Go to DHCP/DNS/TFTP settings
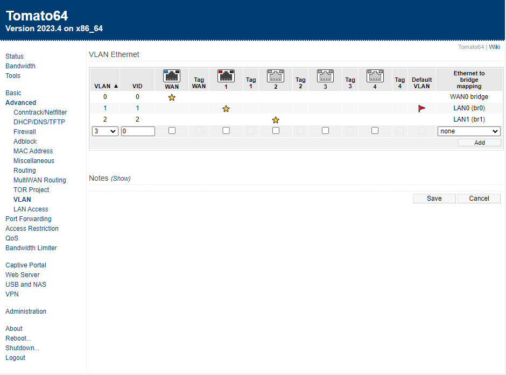 click(x=39, y=122)
